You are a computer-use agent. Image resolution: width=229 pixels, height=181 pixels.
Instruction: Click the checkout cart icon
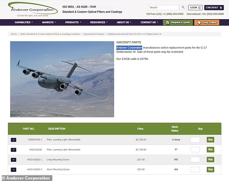(221, 8)
